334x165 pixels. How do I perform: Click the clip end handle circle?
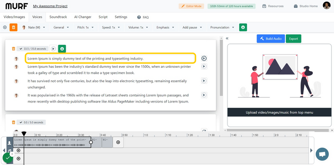(x=91, y=142)
